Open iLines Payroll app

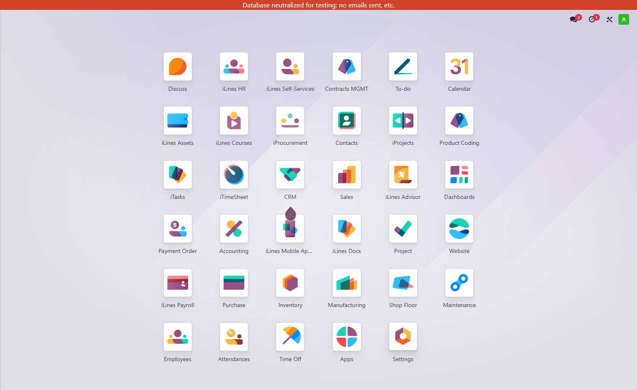pyautogui.click(x=178, y=283)
